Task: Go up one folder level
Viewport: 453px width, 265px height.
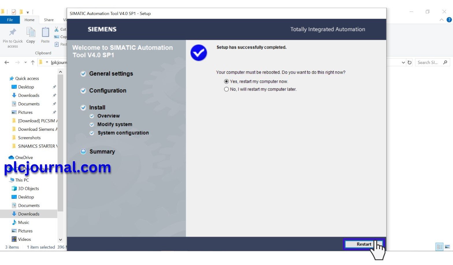Action: pos(33,63)
